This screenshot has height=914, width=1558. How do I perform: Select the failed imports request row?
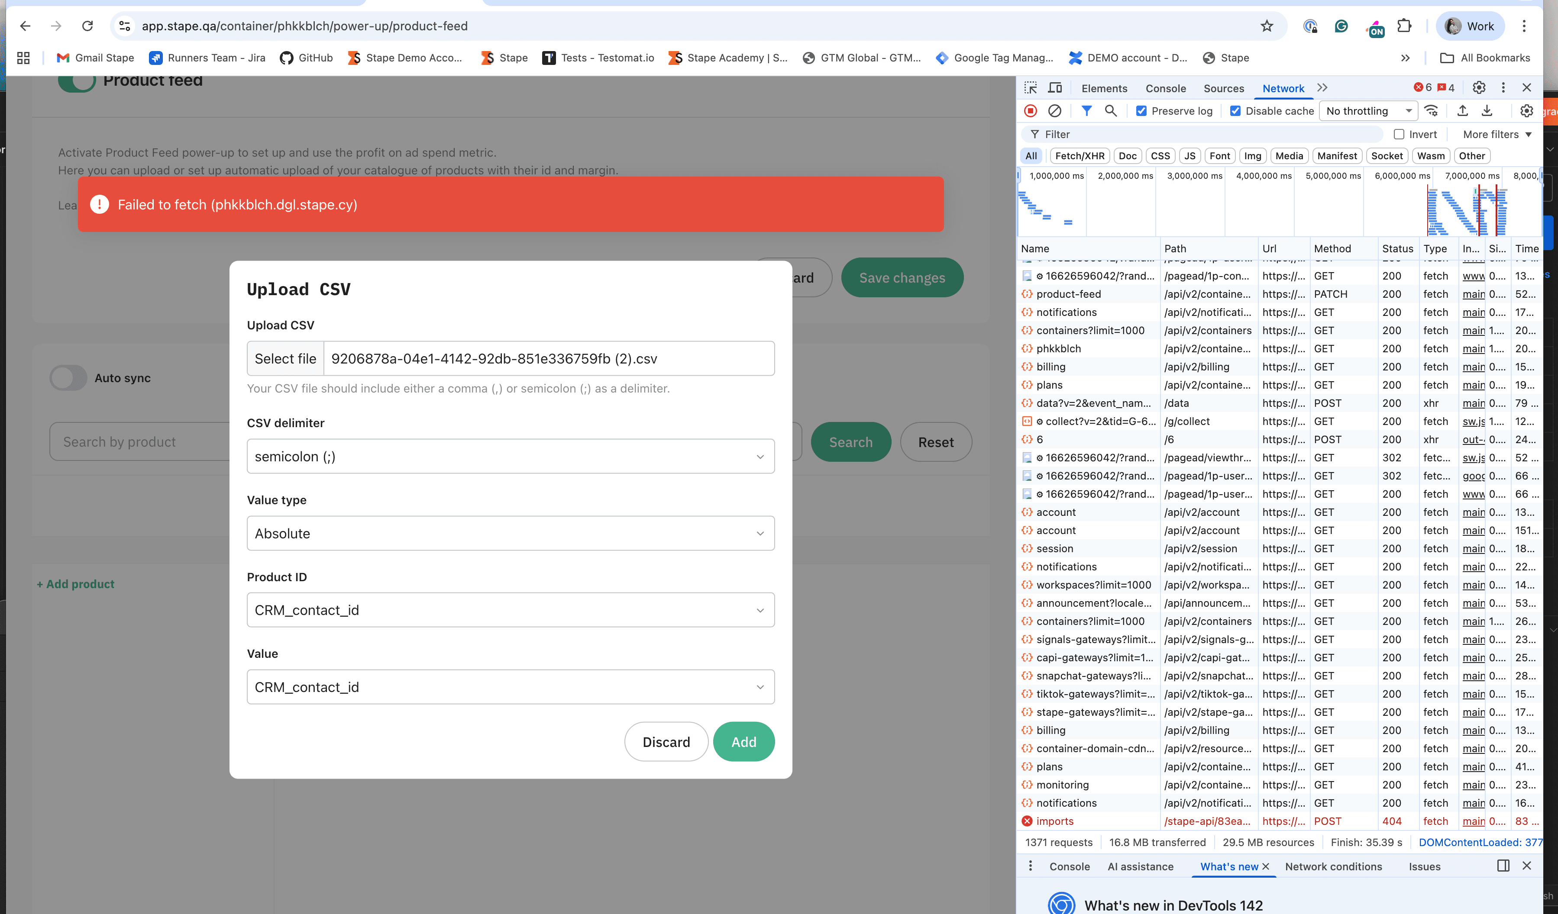[1279, 821]
